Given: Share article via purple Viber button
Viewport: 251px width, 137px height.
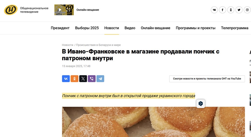Looking at the screenshot, I should pos(92,79).
